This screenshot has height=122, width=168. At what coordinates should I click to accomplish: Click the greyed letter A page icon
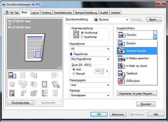pyautogui.click(x=34, y=84)
